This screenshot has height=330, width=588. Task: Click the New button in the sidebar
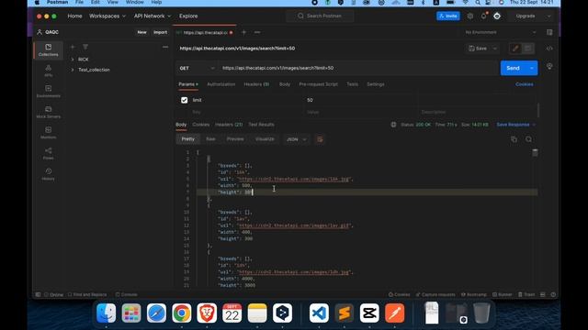(141, 33)
